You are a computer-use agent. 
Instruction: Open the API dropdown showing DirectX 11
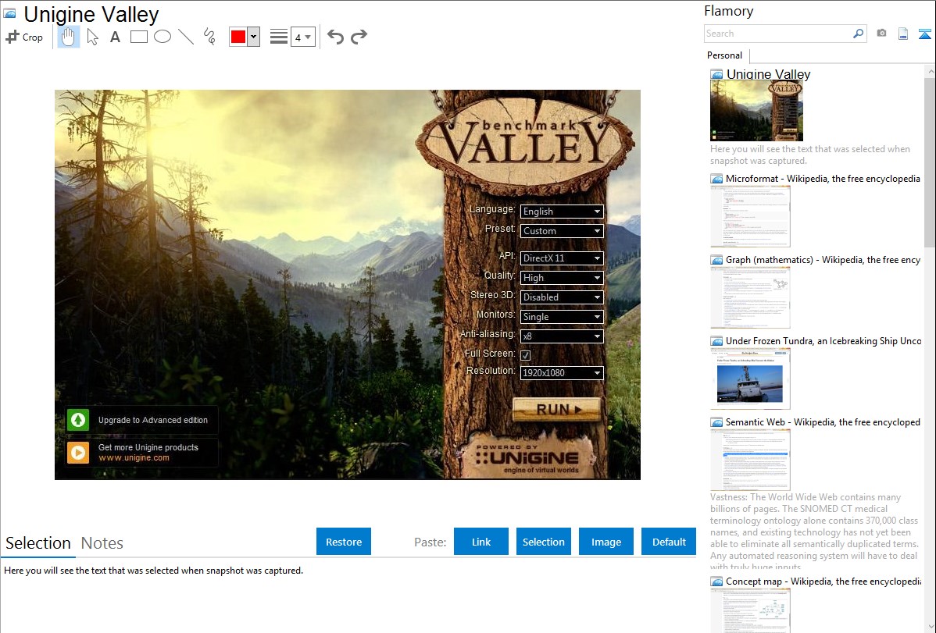(x=562, y=258)
